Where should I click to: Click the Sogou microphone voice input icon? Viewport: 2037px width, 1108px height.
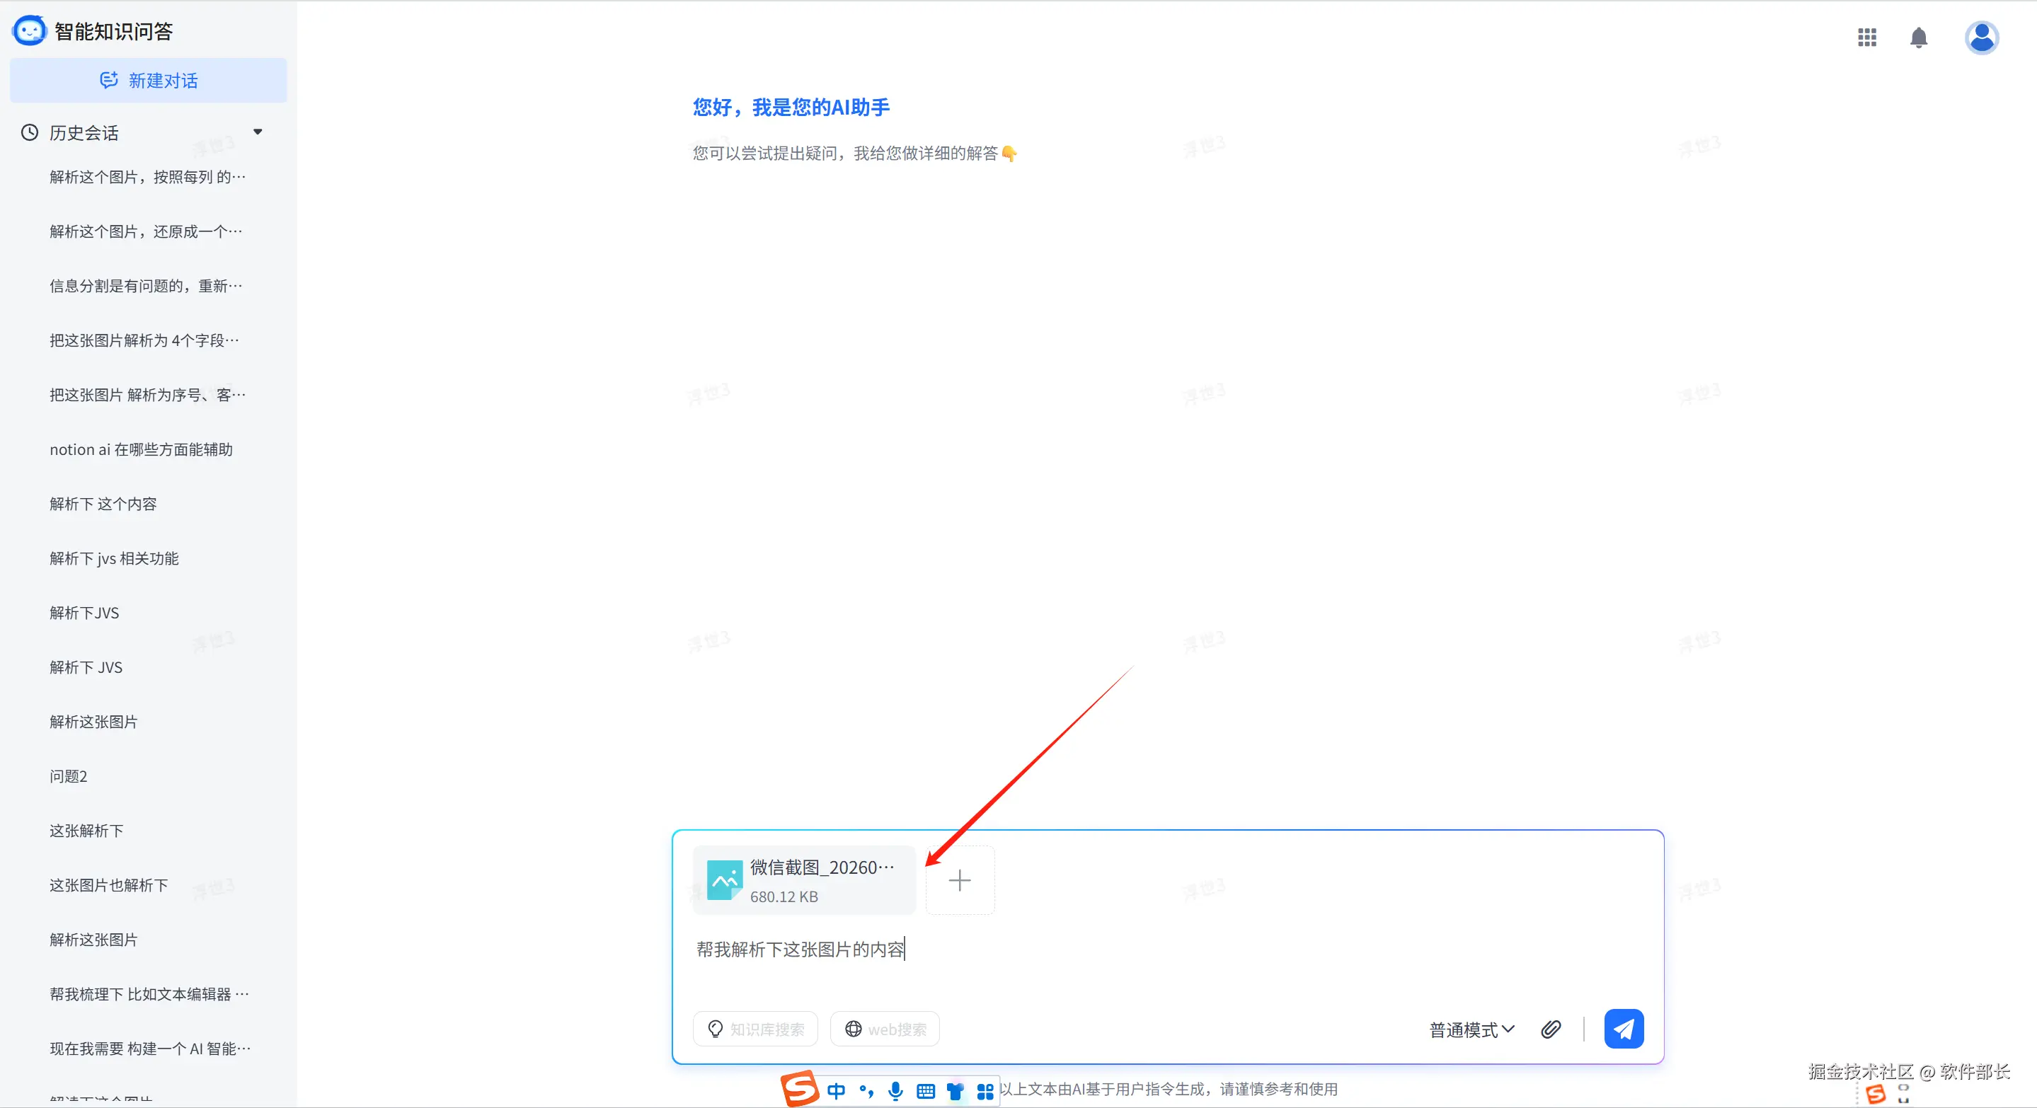895,1092
